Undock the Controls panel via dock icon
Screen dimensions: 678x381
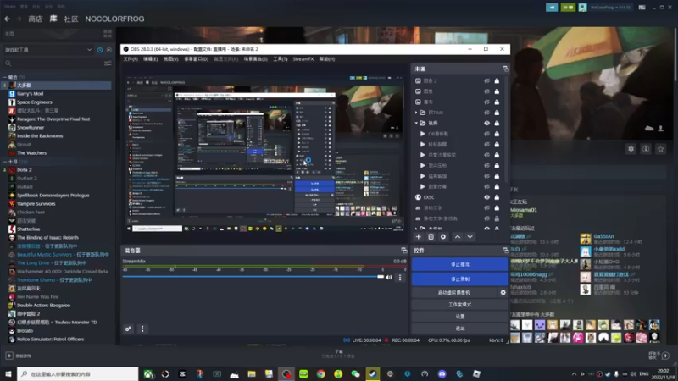505,251
